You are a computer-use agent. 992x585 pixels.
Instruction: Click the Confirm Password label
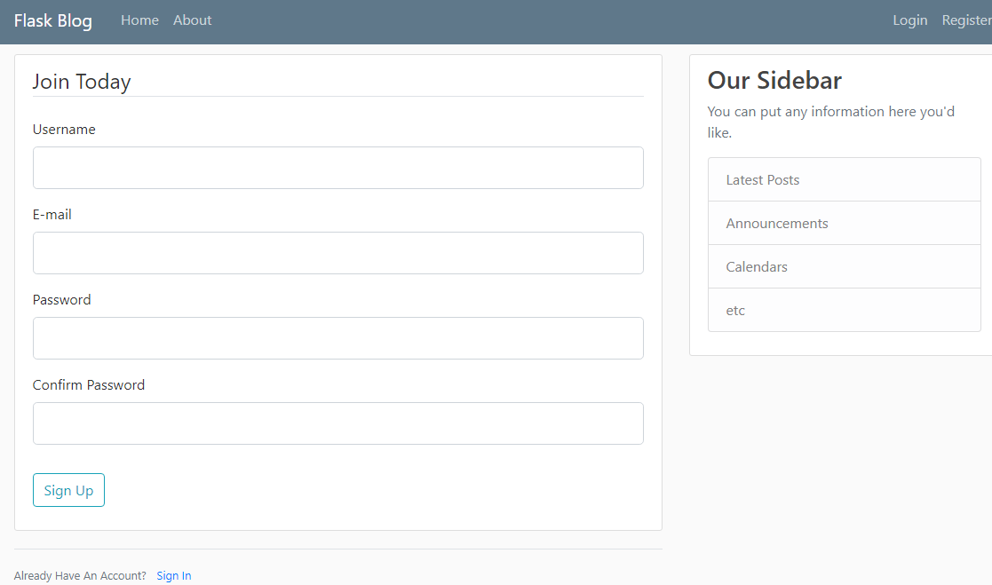(x=89, y=384)
